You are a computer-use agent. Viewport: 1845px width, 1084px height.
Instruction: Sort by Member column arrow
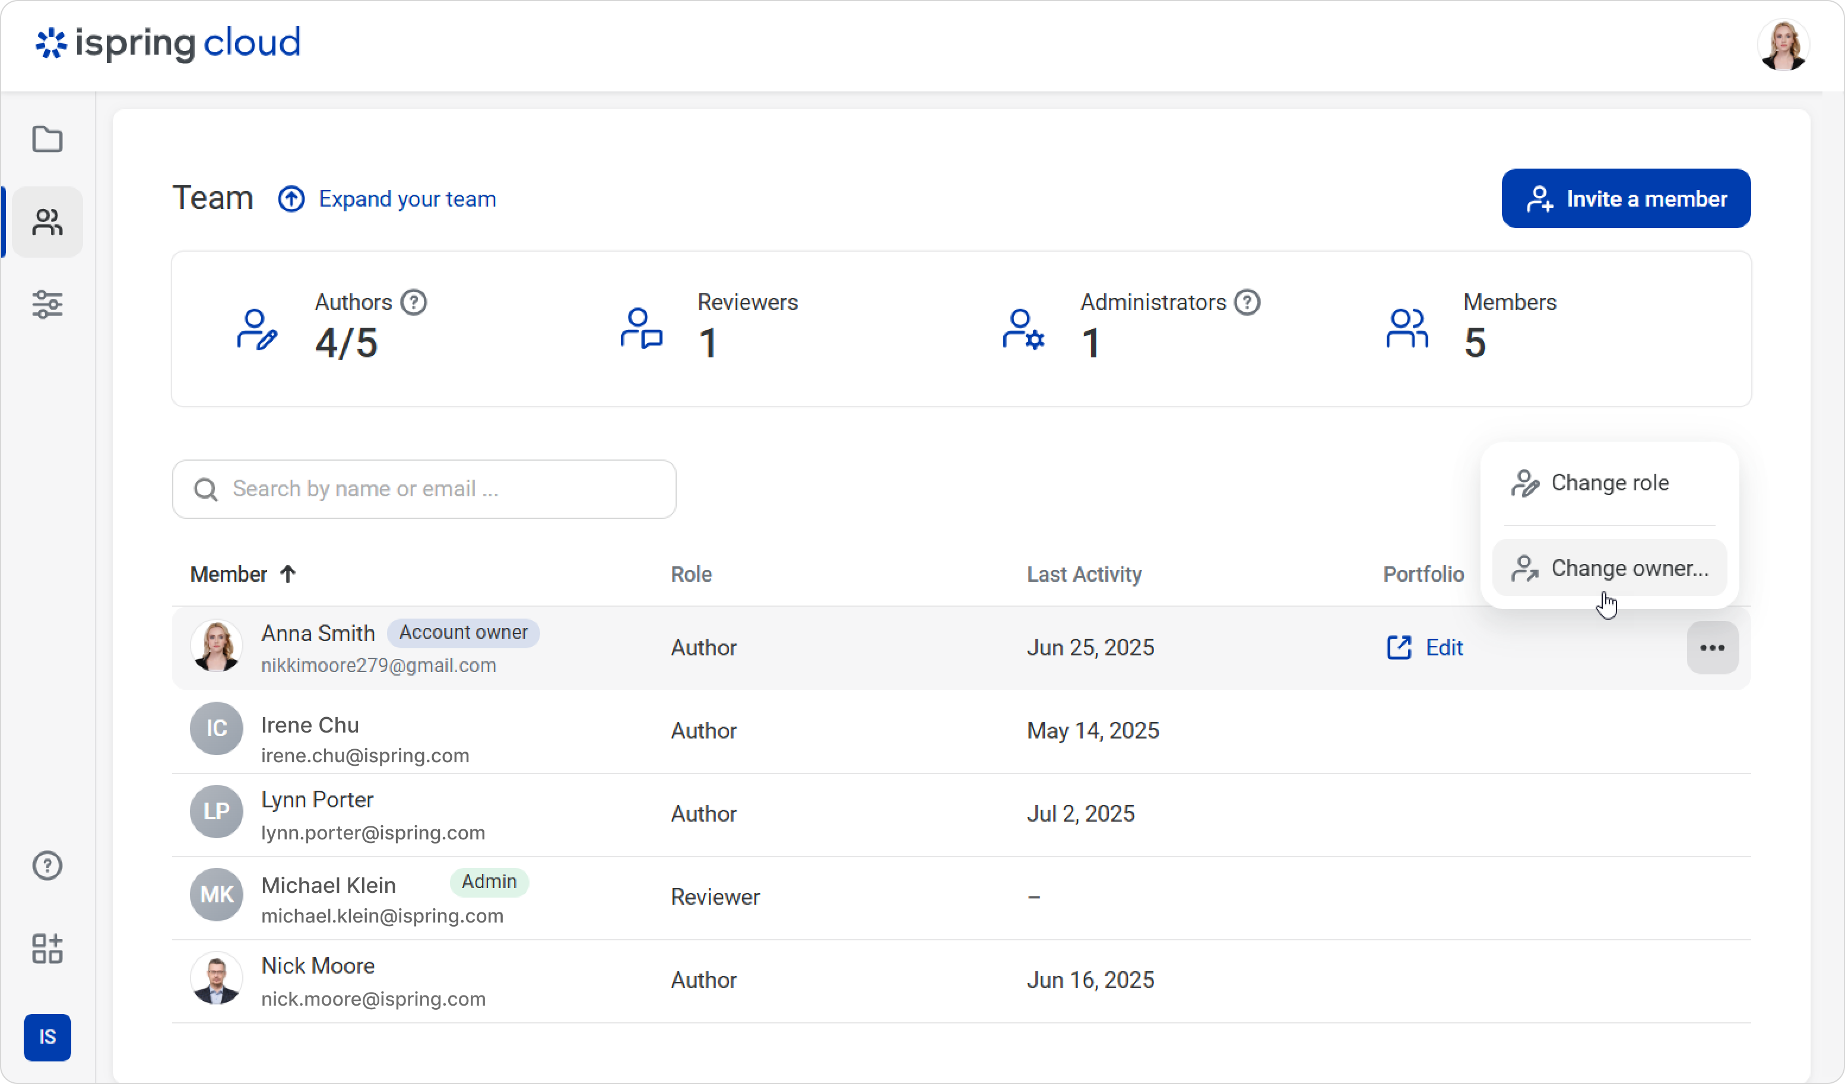click(288, 575)
